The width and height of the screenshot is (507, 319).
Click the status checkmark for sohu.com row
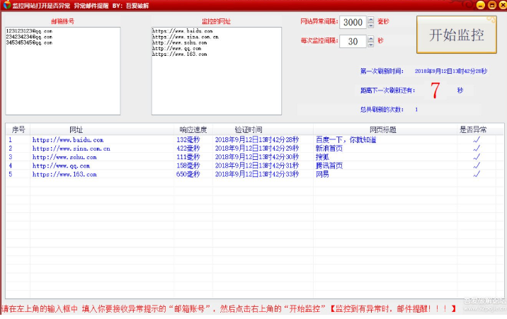coord(477,157)
